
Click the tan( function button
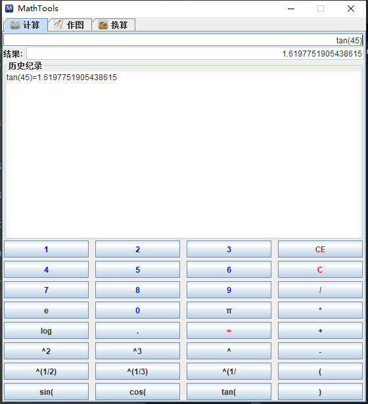point(229,392)
